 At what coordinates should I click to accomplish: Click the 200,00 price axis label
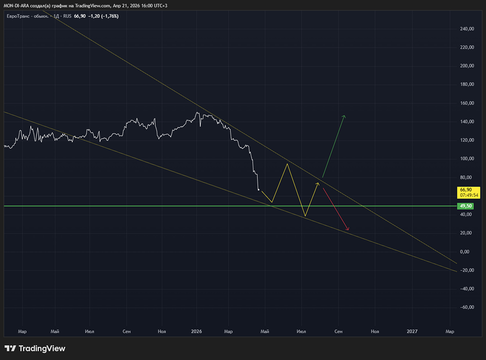[x=467, y=66]
